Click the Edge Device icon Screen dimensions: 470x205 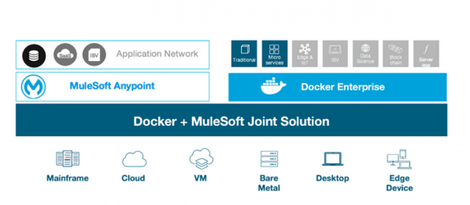[x=399, y=159]
